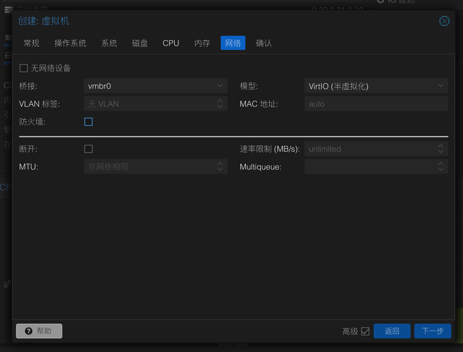
Task: Go to the CPU tab
Action: pyautogui.click(x=171, y=43)
